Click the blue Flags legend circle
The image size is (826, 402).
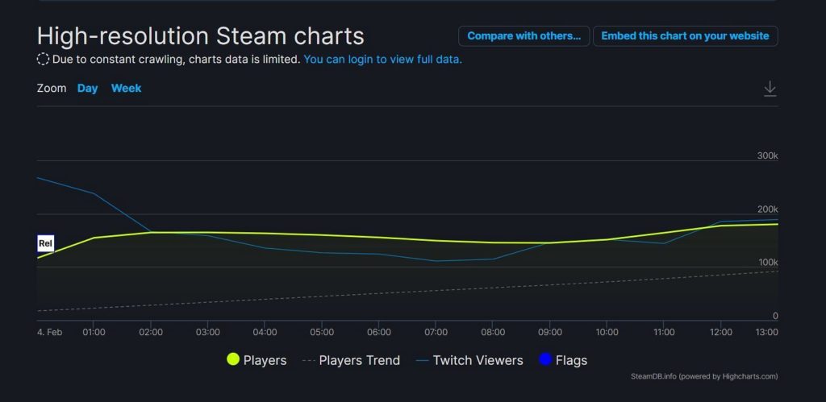click(545, 359)
